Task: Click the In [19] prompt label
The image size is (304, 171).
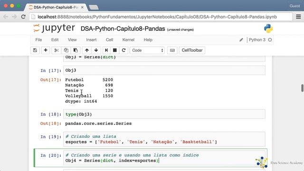Action: [x=51, y=137]
